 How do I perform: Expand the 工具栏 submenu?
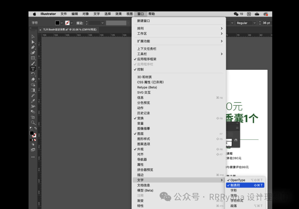tap(179, 54)
